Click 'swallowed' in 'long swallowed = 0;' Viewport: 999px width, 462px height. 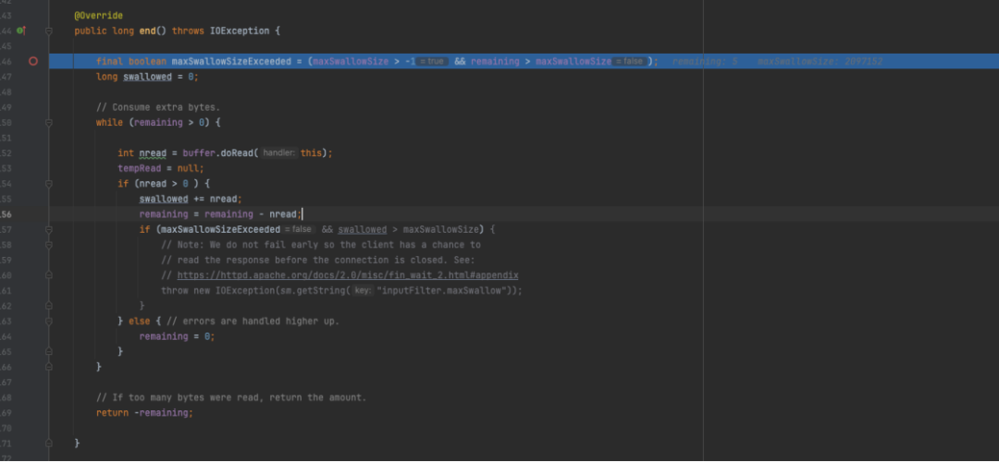pos(147,77)
